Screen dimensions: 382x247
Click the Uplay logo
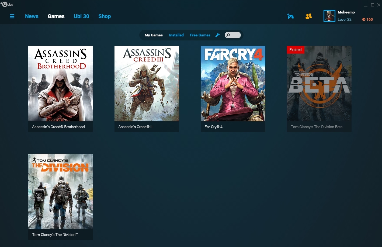[x=7, y=4]
